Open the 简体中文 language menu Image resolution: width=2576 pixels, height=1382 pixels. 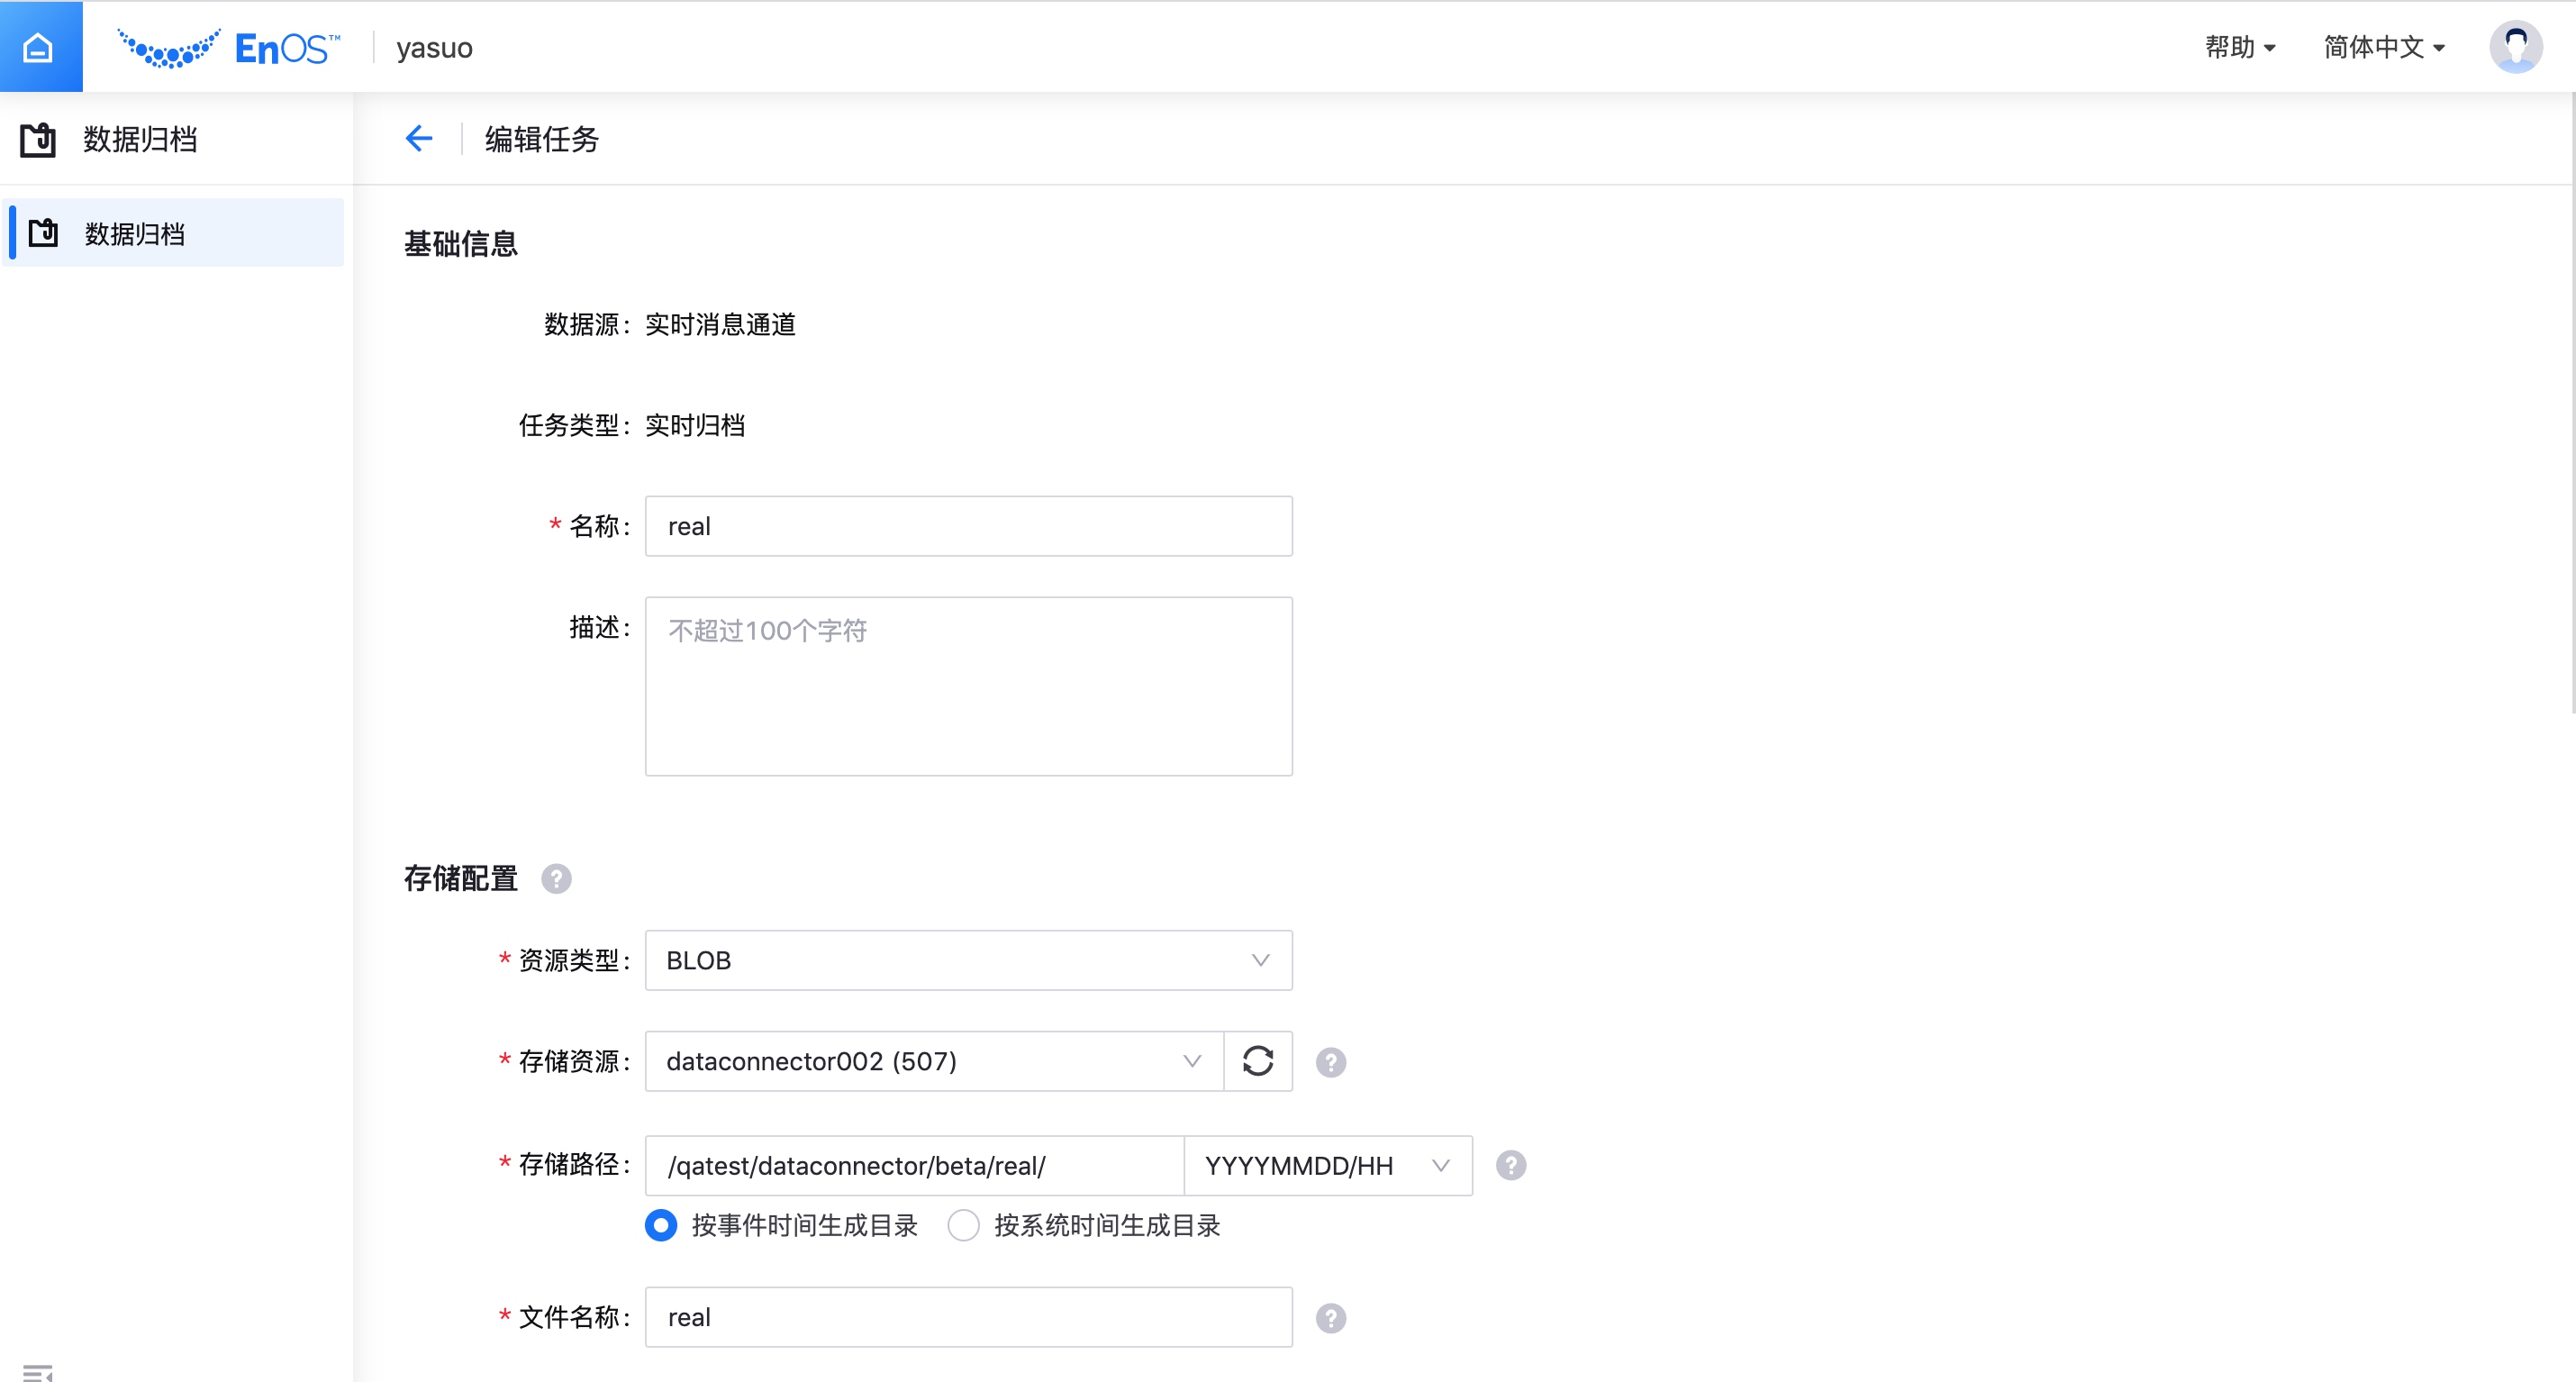2384,47
